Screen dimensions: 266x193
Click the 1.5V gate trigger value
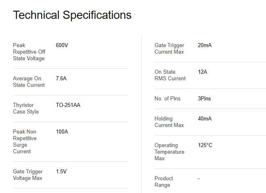point(61,172)
